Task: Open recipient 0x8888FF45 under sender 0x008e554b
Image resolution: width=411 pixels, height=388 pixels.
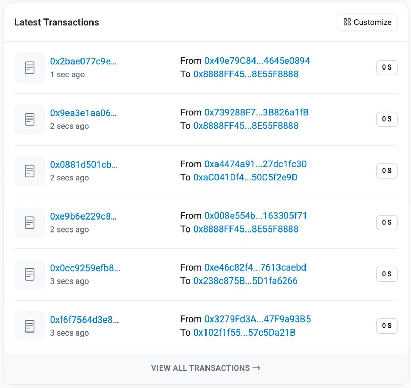Action: (x=246, y=229)
